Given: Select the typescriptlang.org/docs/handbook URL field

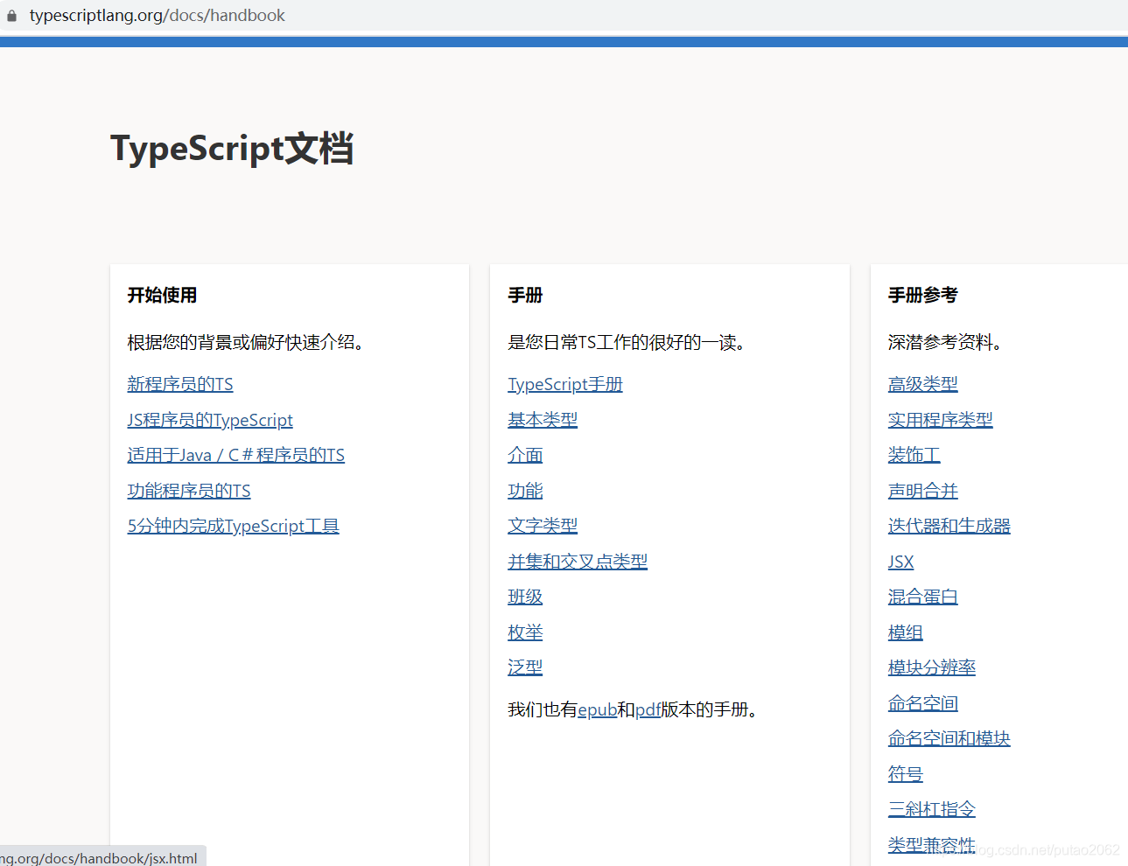Looking at the screenshot, I should (158, 16).
